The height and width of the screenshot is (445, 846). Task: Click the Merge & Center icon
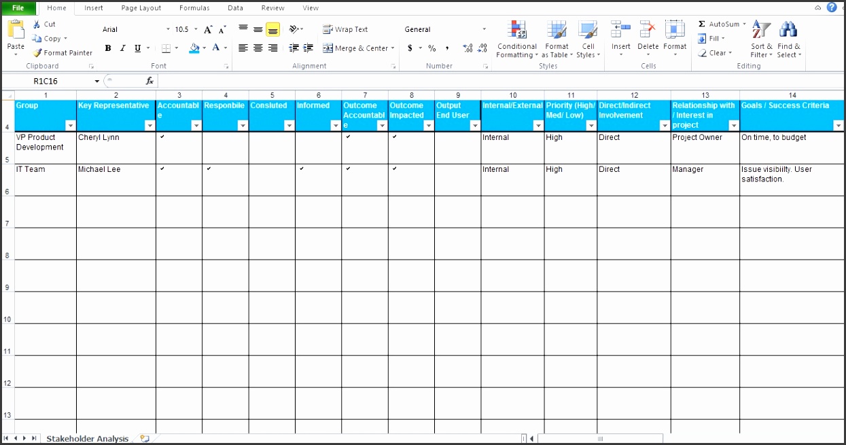328,48
